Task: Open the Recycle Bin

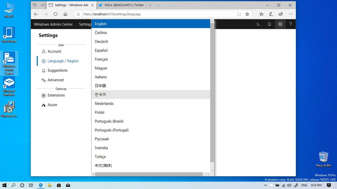Action: click(x=324, y=159)
